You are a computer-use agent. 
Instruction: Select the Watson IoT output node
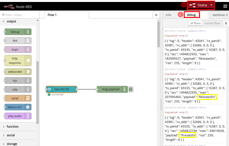(x=18, y=107)
